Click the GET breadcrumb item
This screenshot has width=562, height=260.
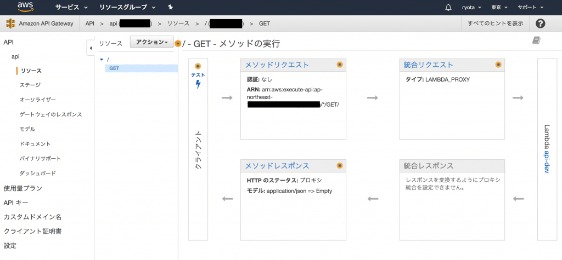click(265, 24)
